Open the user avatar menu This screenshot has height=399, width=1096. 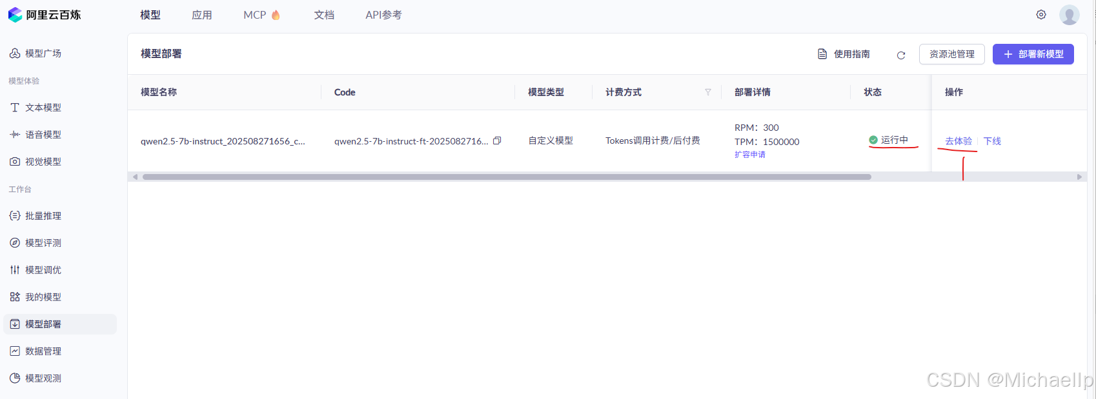tap(1070, 15)
